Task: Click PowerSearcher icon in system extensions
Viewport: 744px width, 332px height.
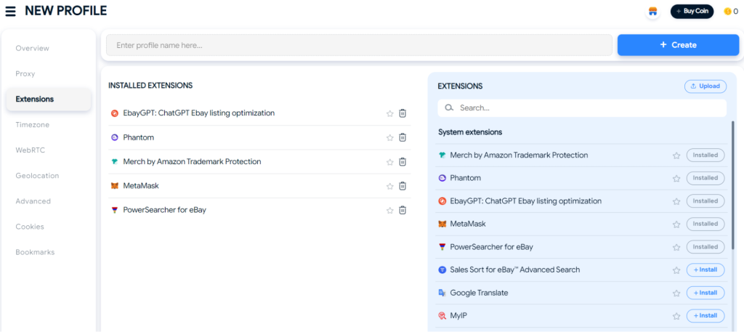Action: [x=442, y=247]
